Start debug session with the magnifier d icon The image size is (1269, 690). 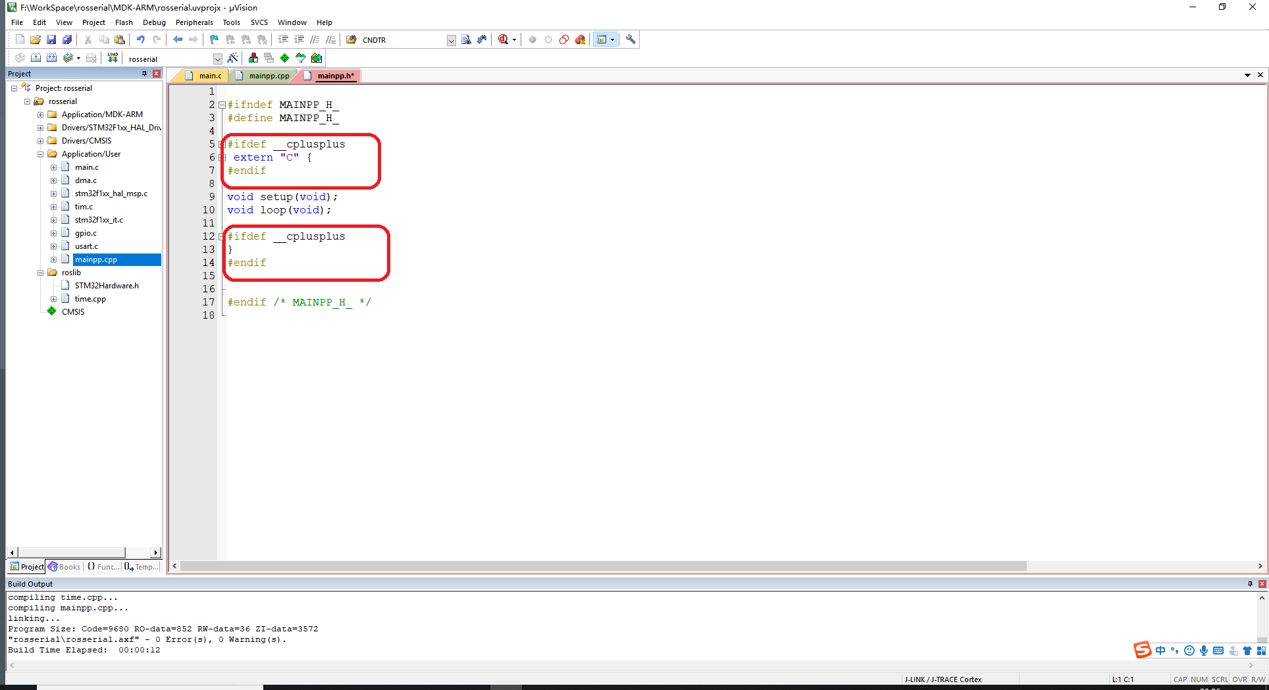tap(504, 40)
